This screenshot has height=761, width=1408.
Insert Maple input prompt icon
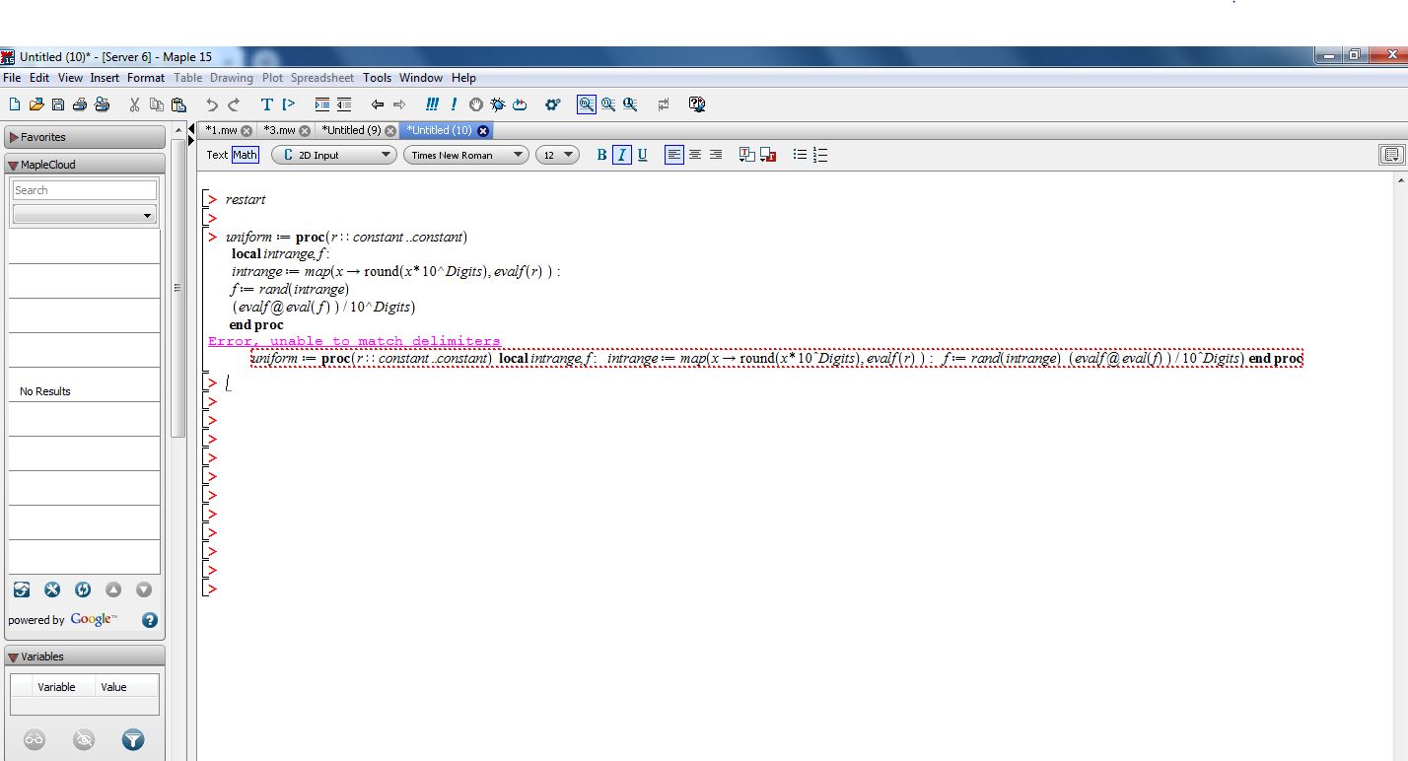[x=289, y=104]
